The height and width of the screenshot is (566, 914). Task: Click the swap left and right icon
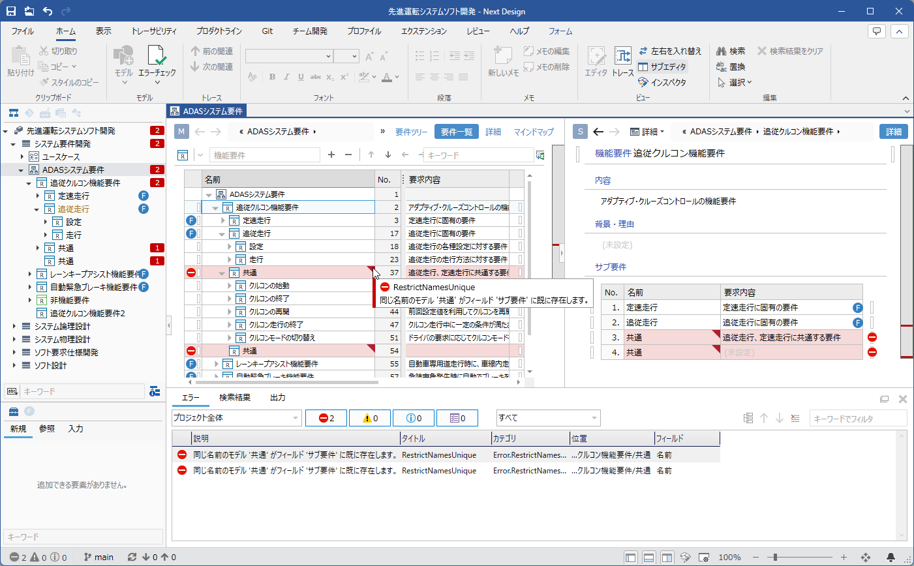tap(643, 51)
